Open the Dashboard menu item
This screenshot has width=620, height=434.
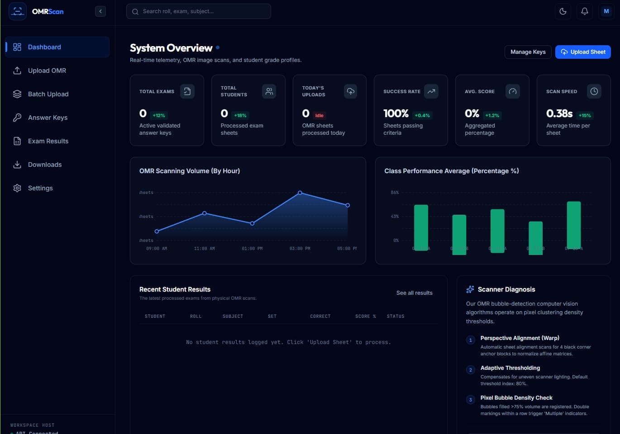(57, 47)
